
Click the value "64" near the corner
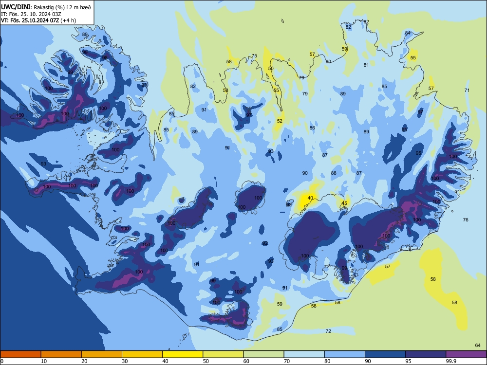(x=478, y=346)
